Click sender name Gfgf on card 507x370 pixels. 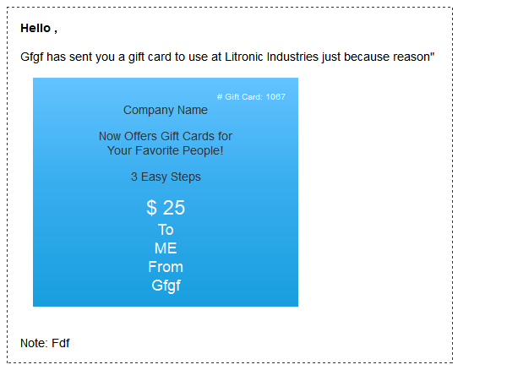(166, 286)
